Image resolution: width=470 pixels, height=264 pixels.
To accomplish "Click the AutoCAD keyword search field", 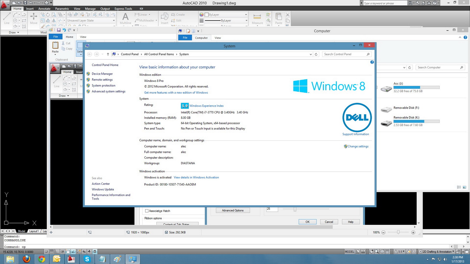I will tap(384, 3).
